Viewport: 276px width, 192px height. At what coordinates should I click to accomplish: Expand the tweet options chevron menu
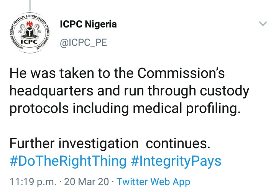[263, 24]
